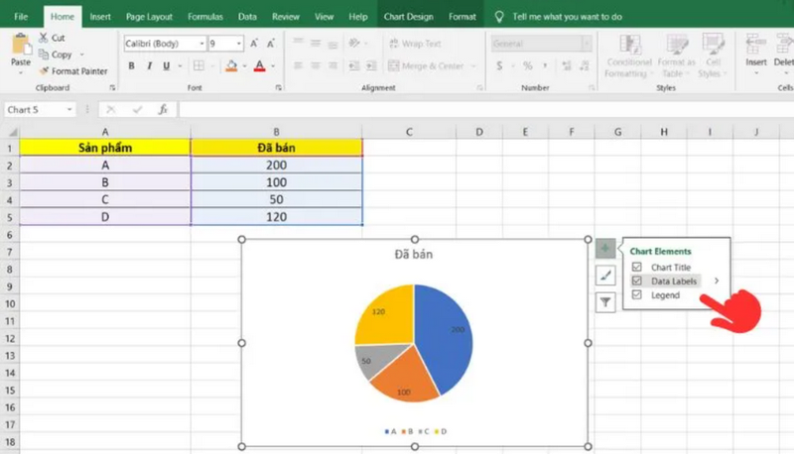Select the Format Painter brush

[x=44, y=70]
